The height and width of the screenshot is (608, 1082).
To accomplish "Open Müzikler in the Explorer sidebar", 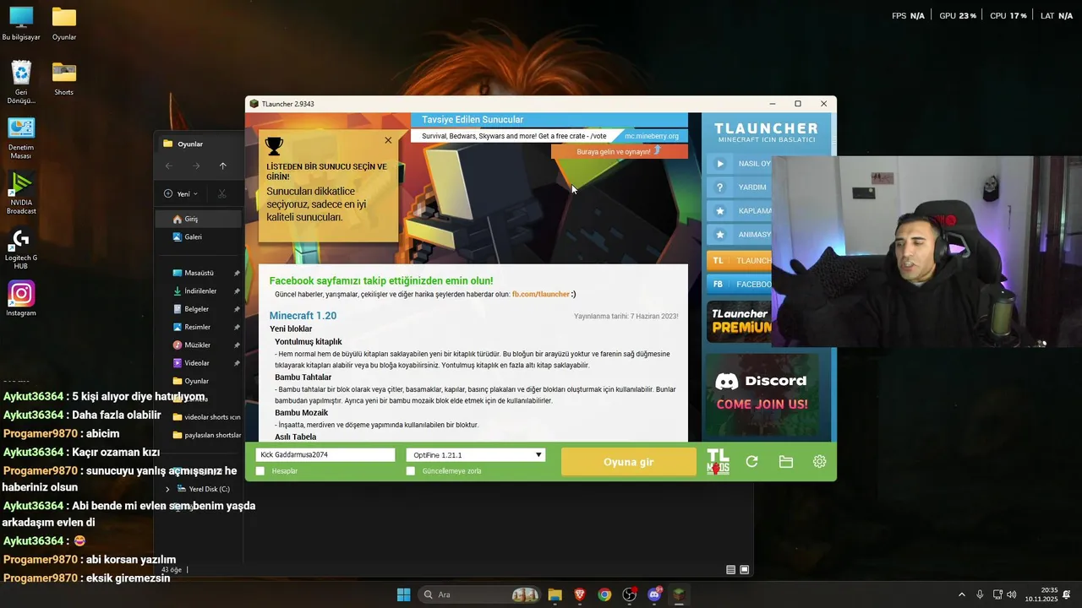I will pos(197,345).
